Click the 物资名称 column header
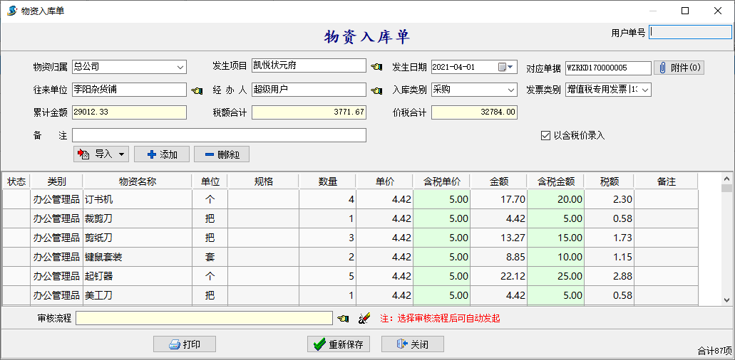Viewport: 735px width, 360px height. pos(137,181)
